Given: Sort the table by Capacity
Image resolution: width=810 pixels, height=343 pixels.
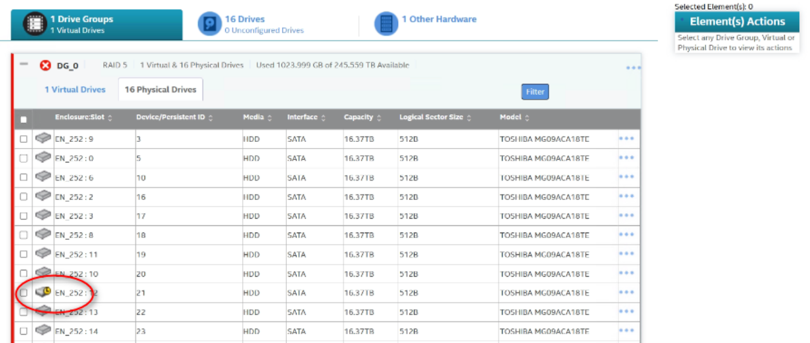Looking at the screenshot, I should point(362,118).
